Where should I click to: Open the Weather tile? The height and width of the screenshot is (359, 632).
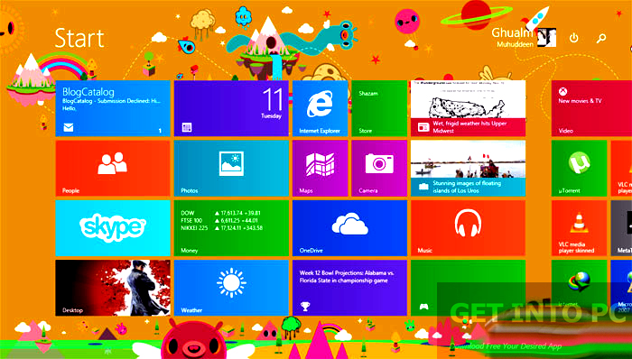click(231, 288)
